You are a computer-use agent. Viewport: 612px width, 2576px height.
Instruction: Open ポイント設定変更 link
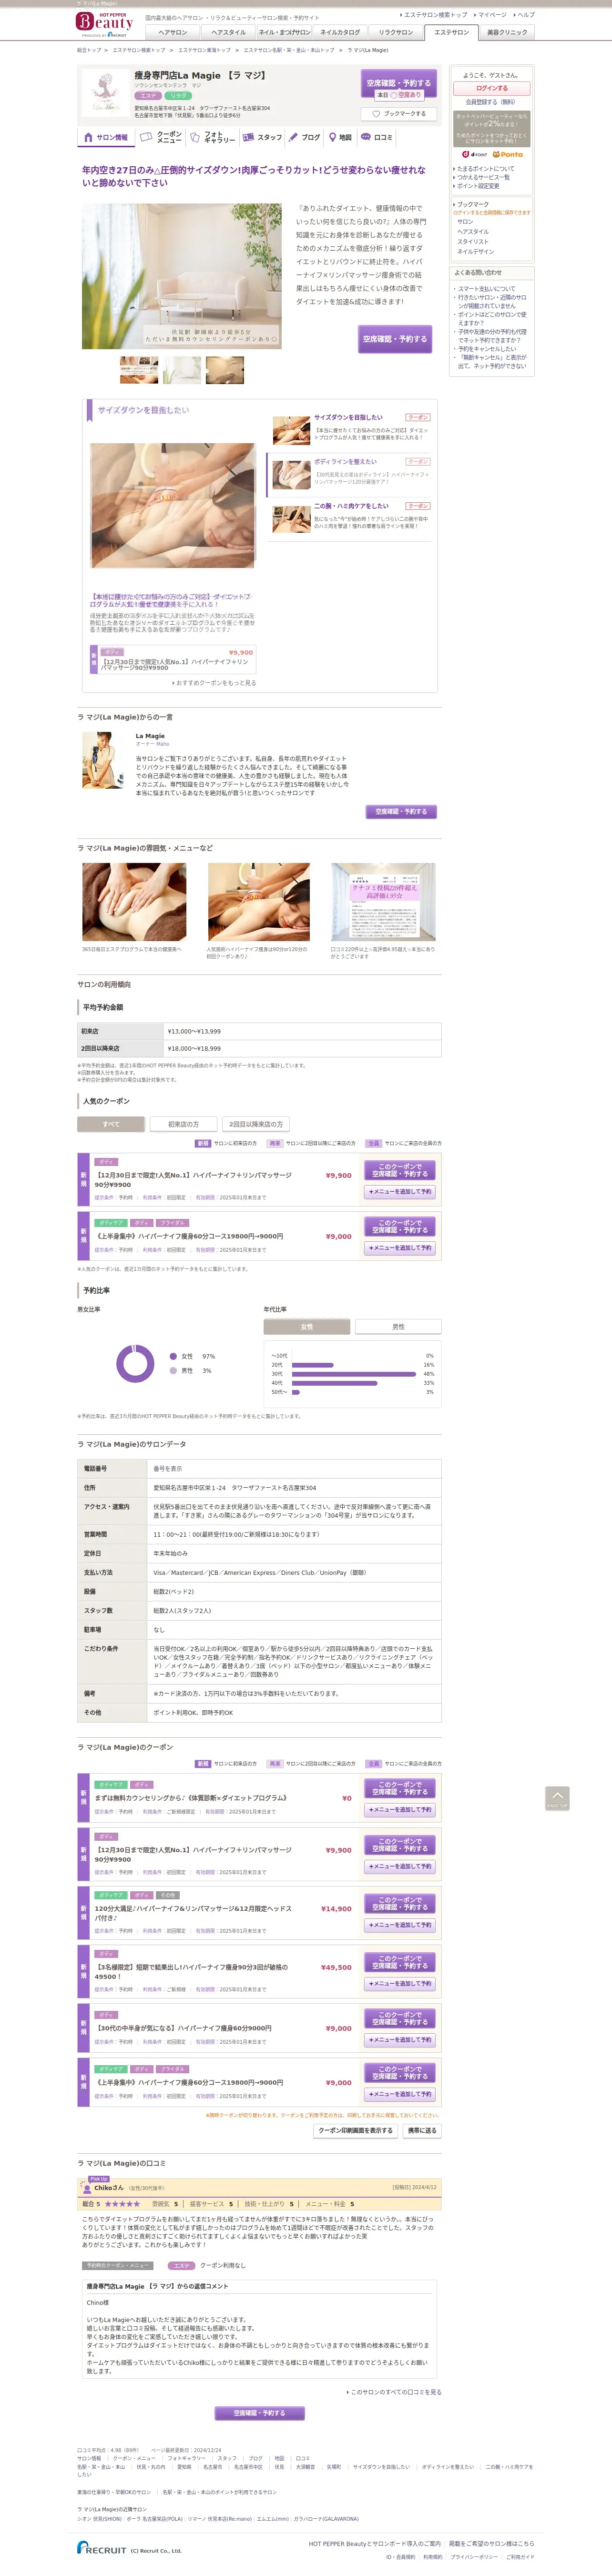478,186
